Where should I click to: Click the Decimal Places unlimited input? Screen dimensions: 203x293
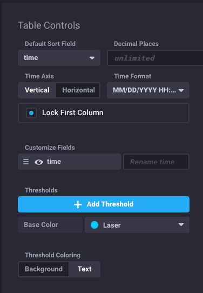pos(155,58)
